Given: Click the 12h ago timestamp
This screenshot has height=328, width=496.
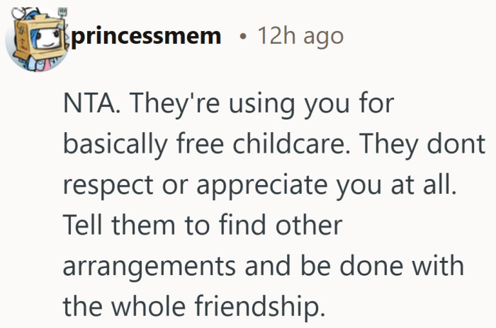Looking at the screenshot, I should click(x=302, y=35).
